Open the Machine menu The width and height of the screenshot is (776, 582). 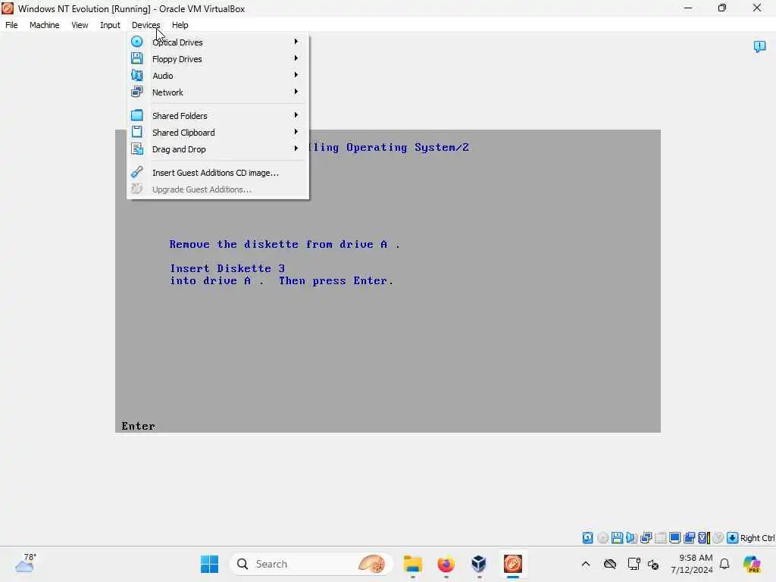(45, 25)
